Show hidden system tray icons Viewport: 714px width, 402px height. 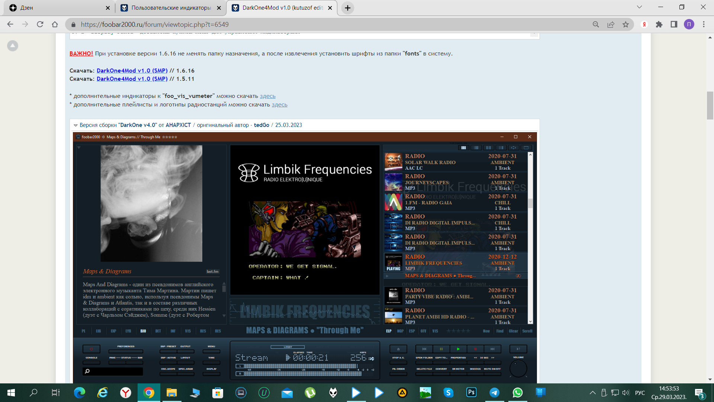click(593, 393)
